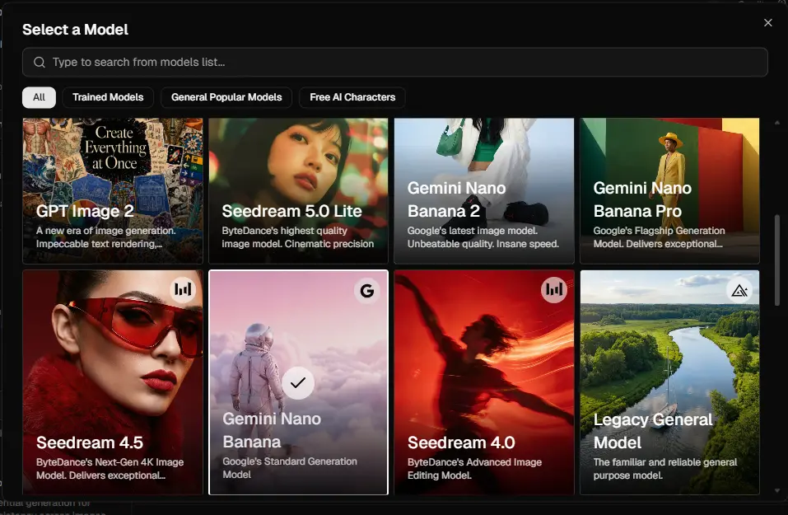788x515 pixels.
Task: Choose the Gemini Nano Banana 2 card
Action: [484, 190]
